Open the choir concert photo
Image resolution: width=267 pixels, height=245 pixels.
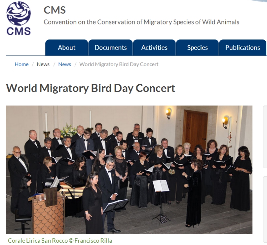[x=129, y=170]
